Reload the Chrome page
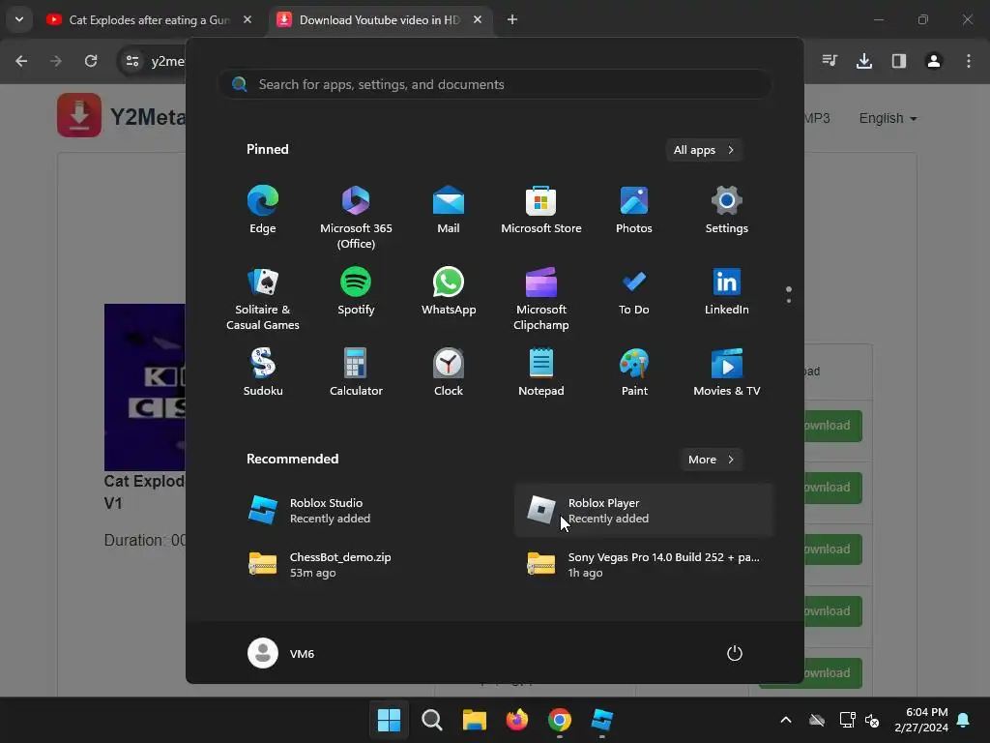Screen dimensions: 990x743 tap(91, 61)
